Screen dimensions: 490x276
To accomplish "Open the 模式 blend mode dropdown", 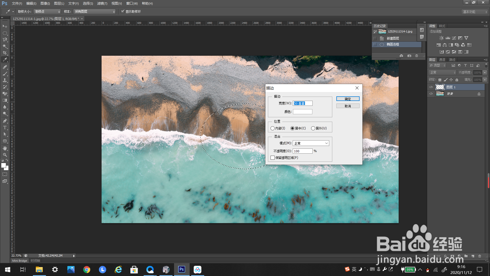I will tap(311, 143).
